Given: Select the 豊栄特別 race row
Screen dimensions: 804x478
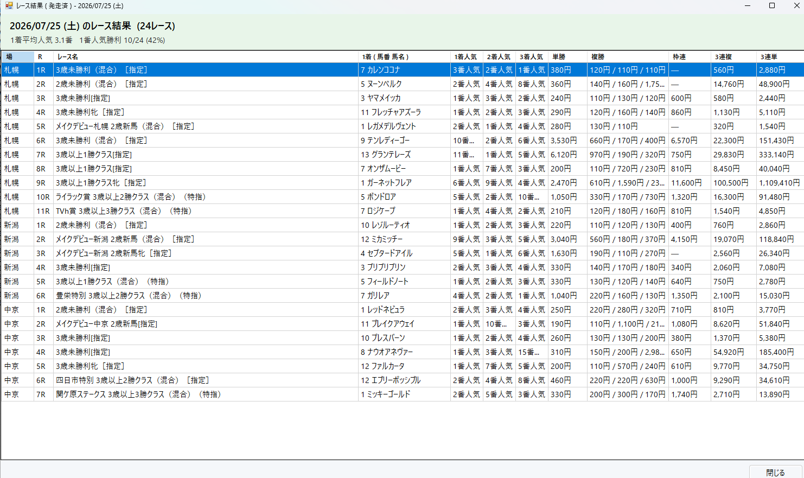Looking at the screenshot, I should pyautogui.click(x=402, y=296).
